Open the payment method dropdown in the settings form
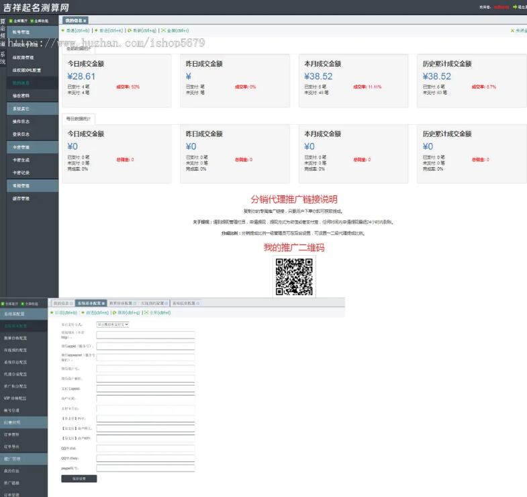Image resolution: width=527 pixels, height=497 pixels. pyautogui.click(x=112, y=324)
